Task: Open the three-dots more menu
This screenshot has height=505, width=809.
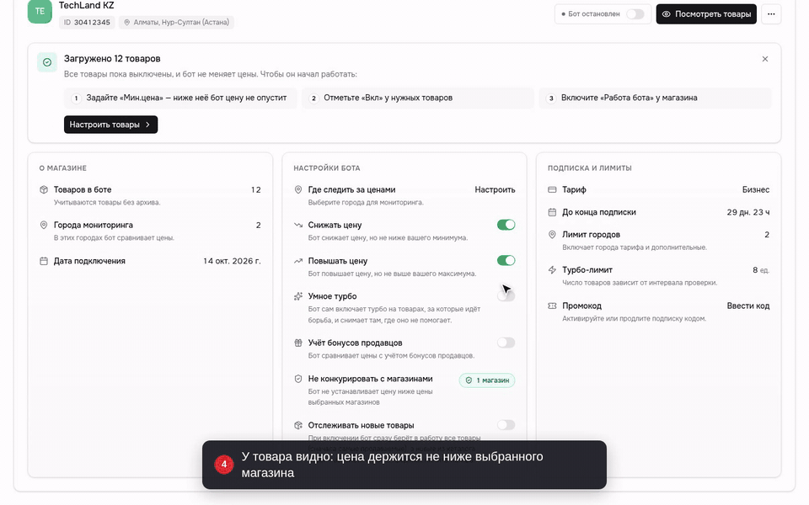Action: [x=771, y=14]
